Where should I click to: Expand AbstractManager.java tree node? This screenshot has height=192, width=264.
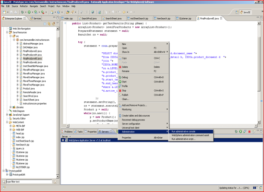coord(17,44)
